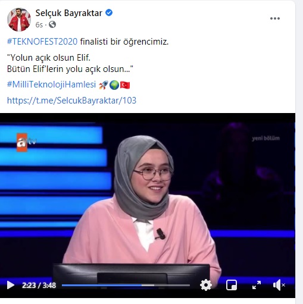The height and width of the screenshot is (304, 303).
Task: Open video settings gear
Action: [206, 285]
